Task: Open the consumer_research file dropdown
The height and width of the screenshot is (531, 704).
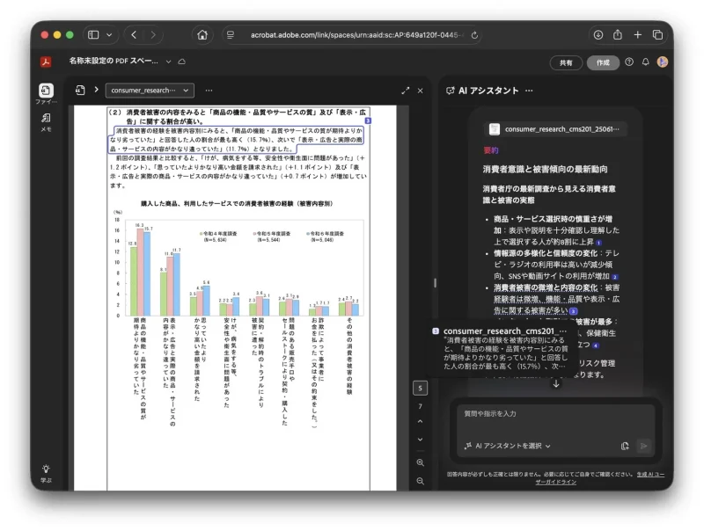Action: click(149, 90)
